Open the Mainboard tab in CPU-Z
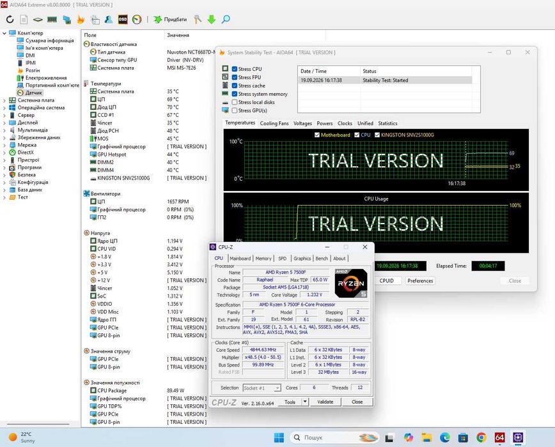 point(240,259)
